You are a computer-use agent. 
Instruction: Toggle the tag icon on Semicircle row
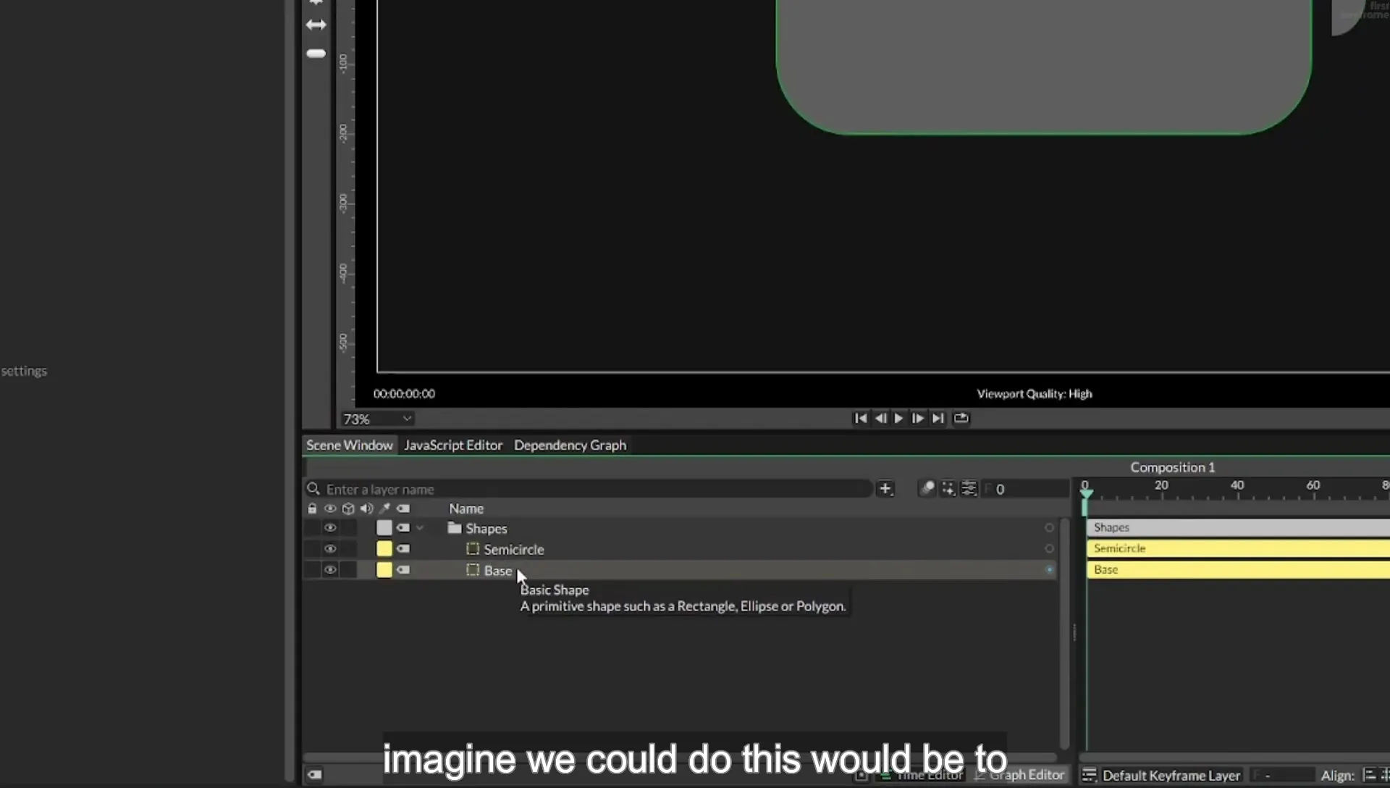[x=403, y=549]
